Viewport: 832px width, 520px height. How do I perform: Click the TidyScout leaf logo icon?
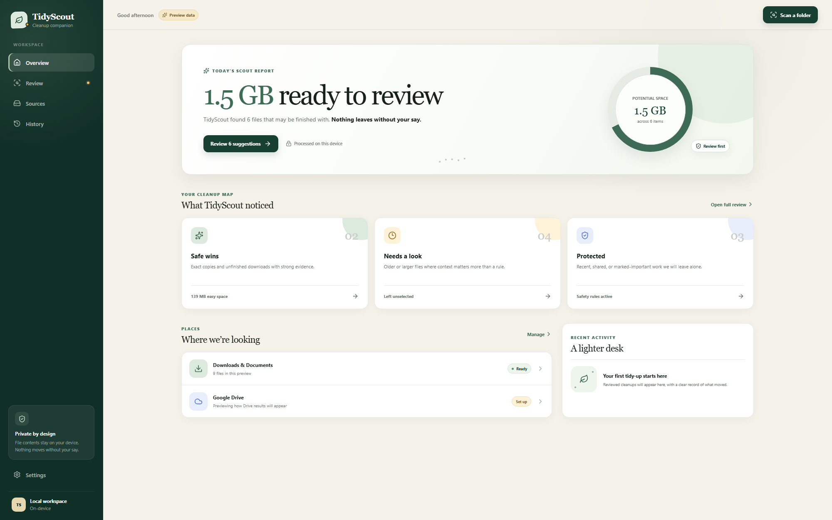[x=19, y=20]
